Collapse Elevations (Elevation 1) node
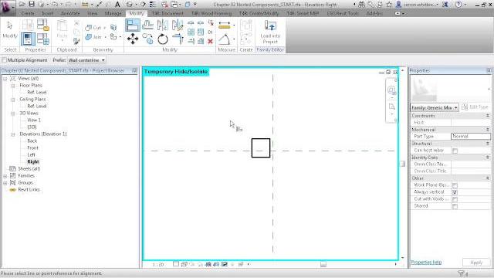Viewport: 494px width, 278px height. point(13,134)
